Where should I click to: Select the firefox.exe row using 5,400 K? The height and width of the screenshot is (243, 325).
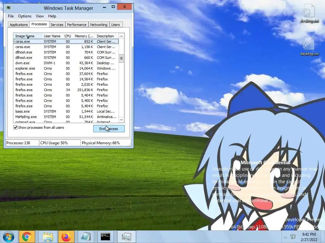[x=66, y=100]
